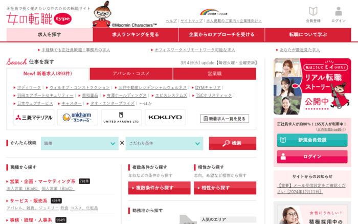
Task: Click the サイトマップ link
Action: pyautogui.click(x=191, y=21)
